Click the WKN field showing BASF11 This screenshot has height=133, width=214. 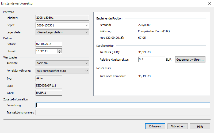click(49, 93)
